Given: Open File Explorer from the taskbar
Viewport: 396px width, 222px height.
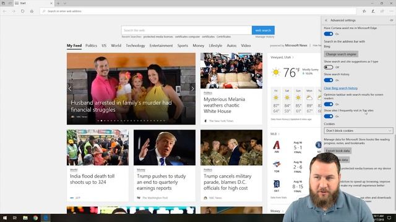Looking at the screenshot, I should click(25, 218).
